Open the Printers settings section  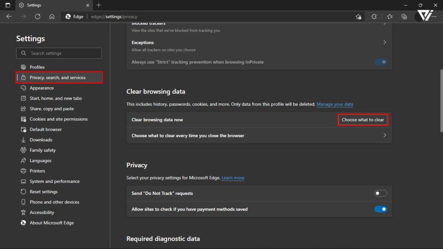(x=37, y=171)
